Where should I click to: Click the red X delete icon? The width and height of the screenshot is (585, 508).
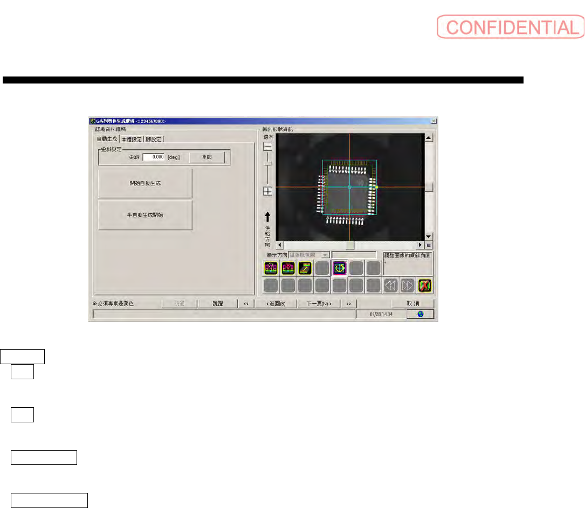[x=425, y=286]
